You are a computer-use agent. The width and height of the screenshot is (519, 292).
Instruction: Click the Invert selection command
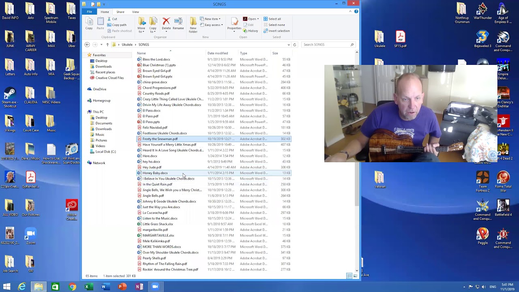tap(277, 31)
